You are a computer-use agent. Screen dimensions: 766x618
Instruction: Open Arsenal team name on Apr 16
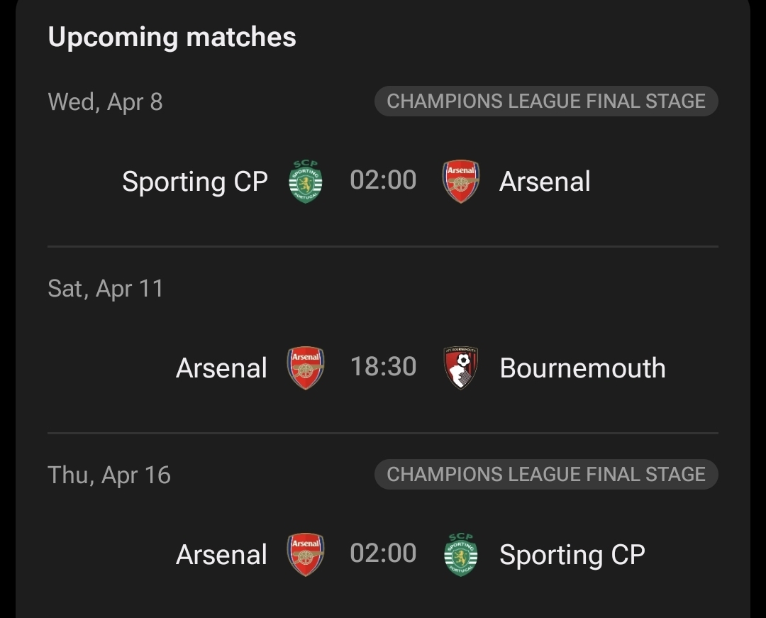click(x=221, y=555)
